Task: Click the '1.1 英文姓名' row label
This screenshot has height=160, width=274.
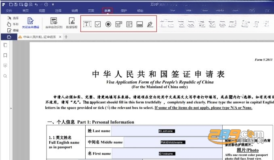Action: pos(60,137)
